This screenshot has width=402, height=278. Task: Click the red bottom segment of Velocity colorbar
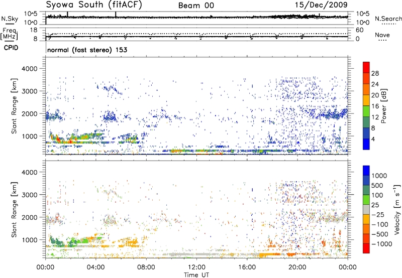click(366, 248)
